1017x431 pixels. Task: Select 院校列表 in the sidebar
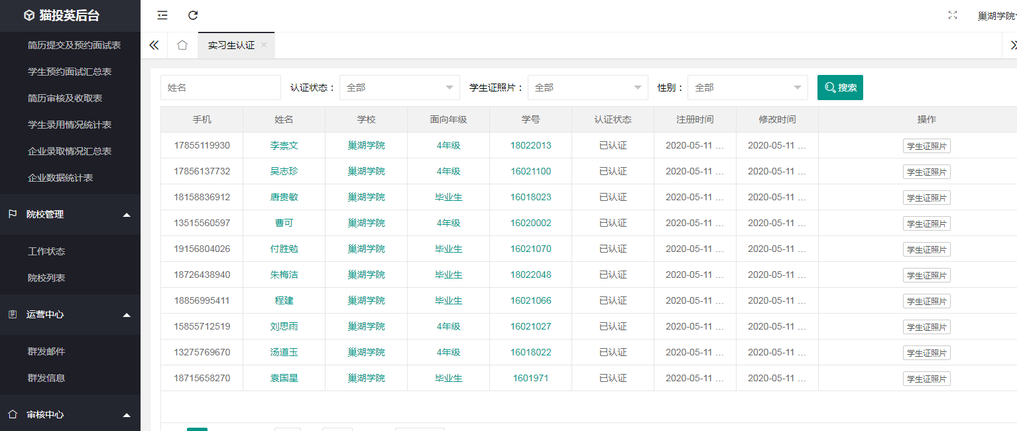pos(46,278)
